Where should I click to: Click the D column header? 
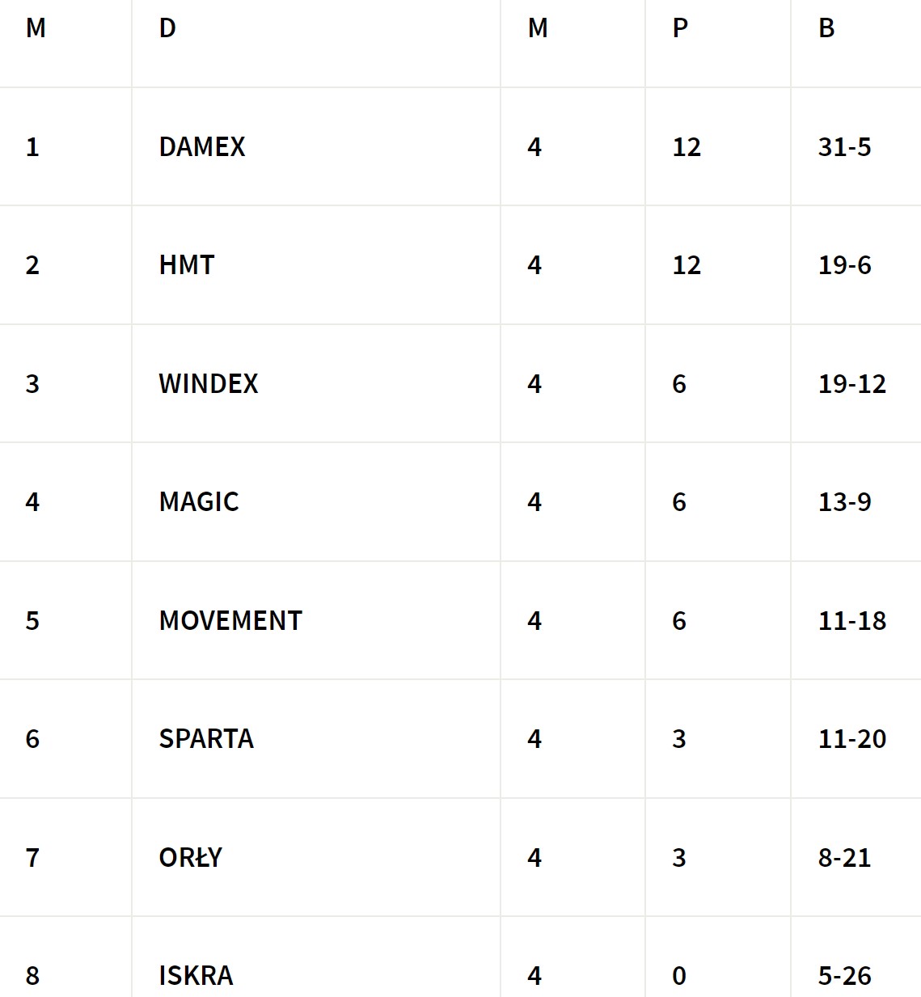point(167,29)
